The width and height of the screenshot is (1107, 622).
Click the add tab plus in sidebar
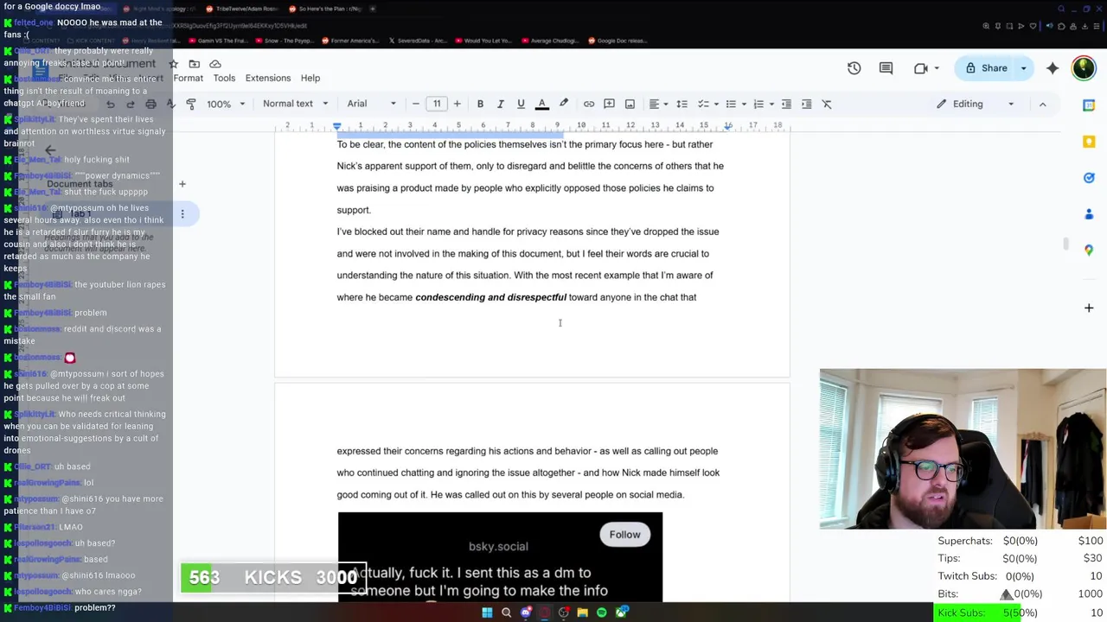click(x=182, y=184)
